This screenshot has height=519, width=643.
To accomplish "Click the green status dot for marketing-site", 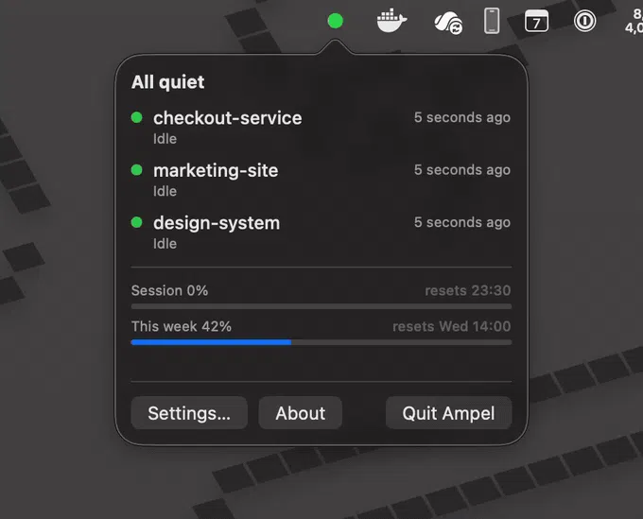I will coord(136,170).
